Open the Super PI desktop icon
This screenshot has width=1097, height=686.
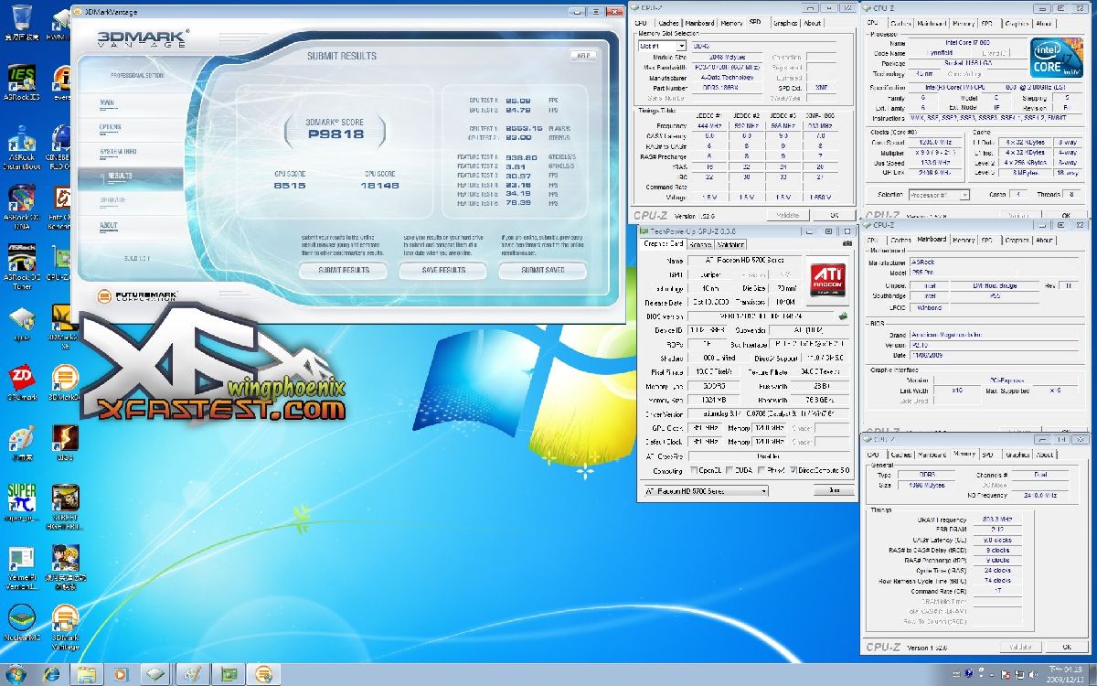pyautogui.click(x=21, y=503)
